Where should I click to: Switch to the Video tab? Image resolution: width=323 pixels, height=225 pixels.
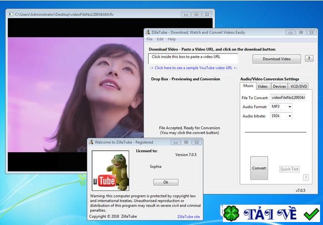(262, 86)
